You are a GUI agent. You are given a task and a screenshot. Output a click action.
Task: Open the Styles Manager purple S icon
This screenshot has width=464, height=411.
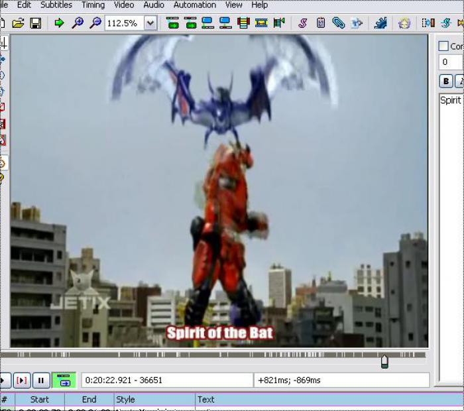(303, 23)
